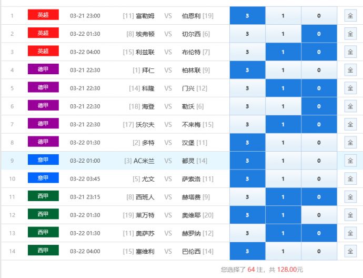This screenshot has width=363, height=278.
Task: Click the 不来梅 team name
Action: tap(191, 124)
